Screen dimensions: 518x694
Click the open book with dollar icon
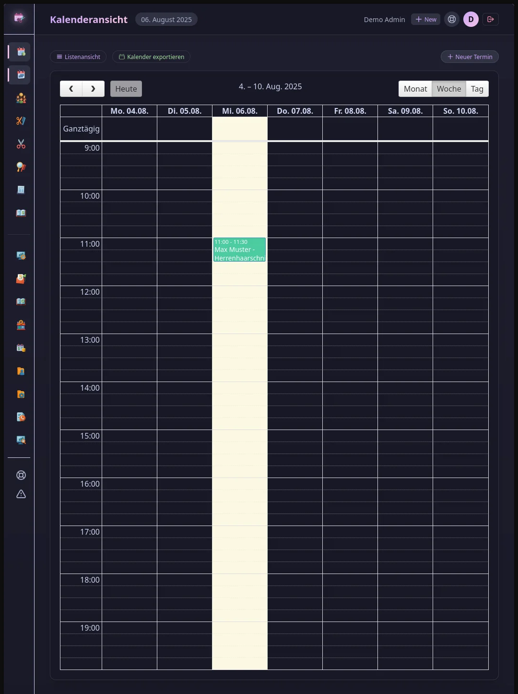21,213
